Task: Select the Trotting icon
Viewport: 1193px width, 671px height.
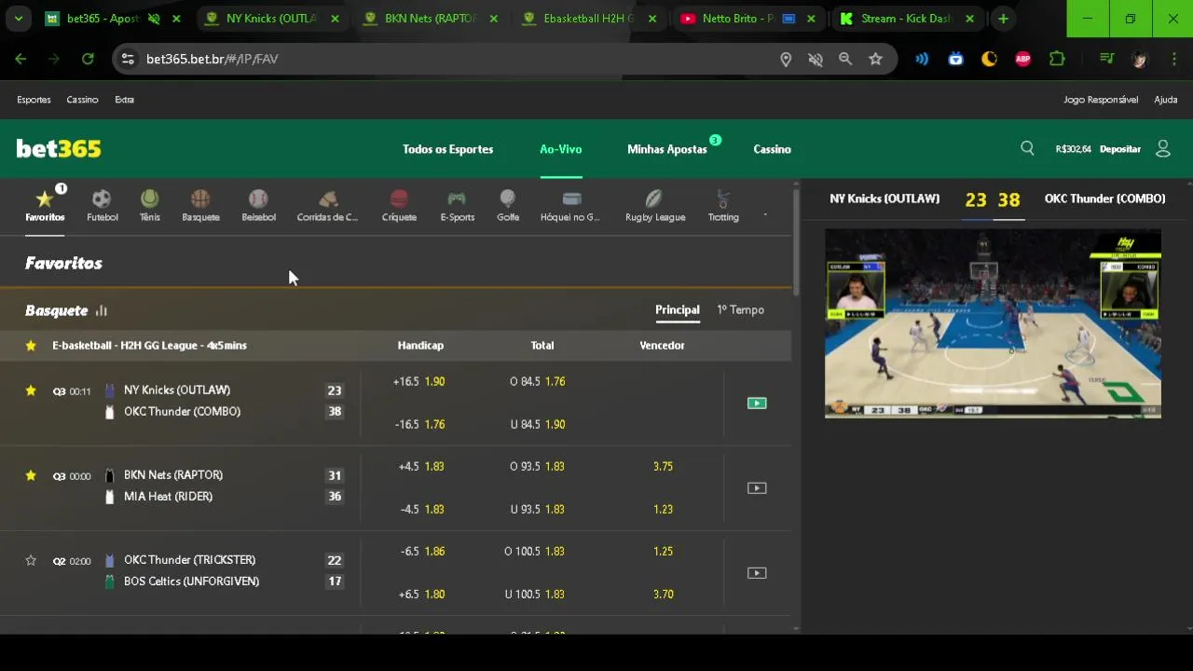Action: 723,205
